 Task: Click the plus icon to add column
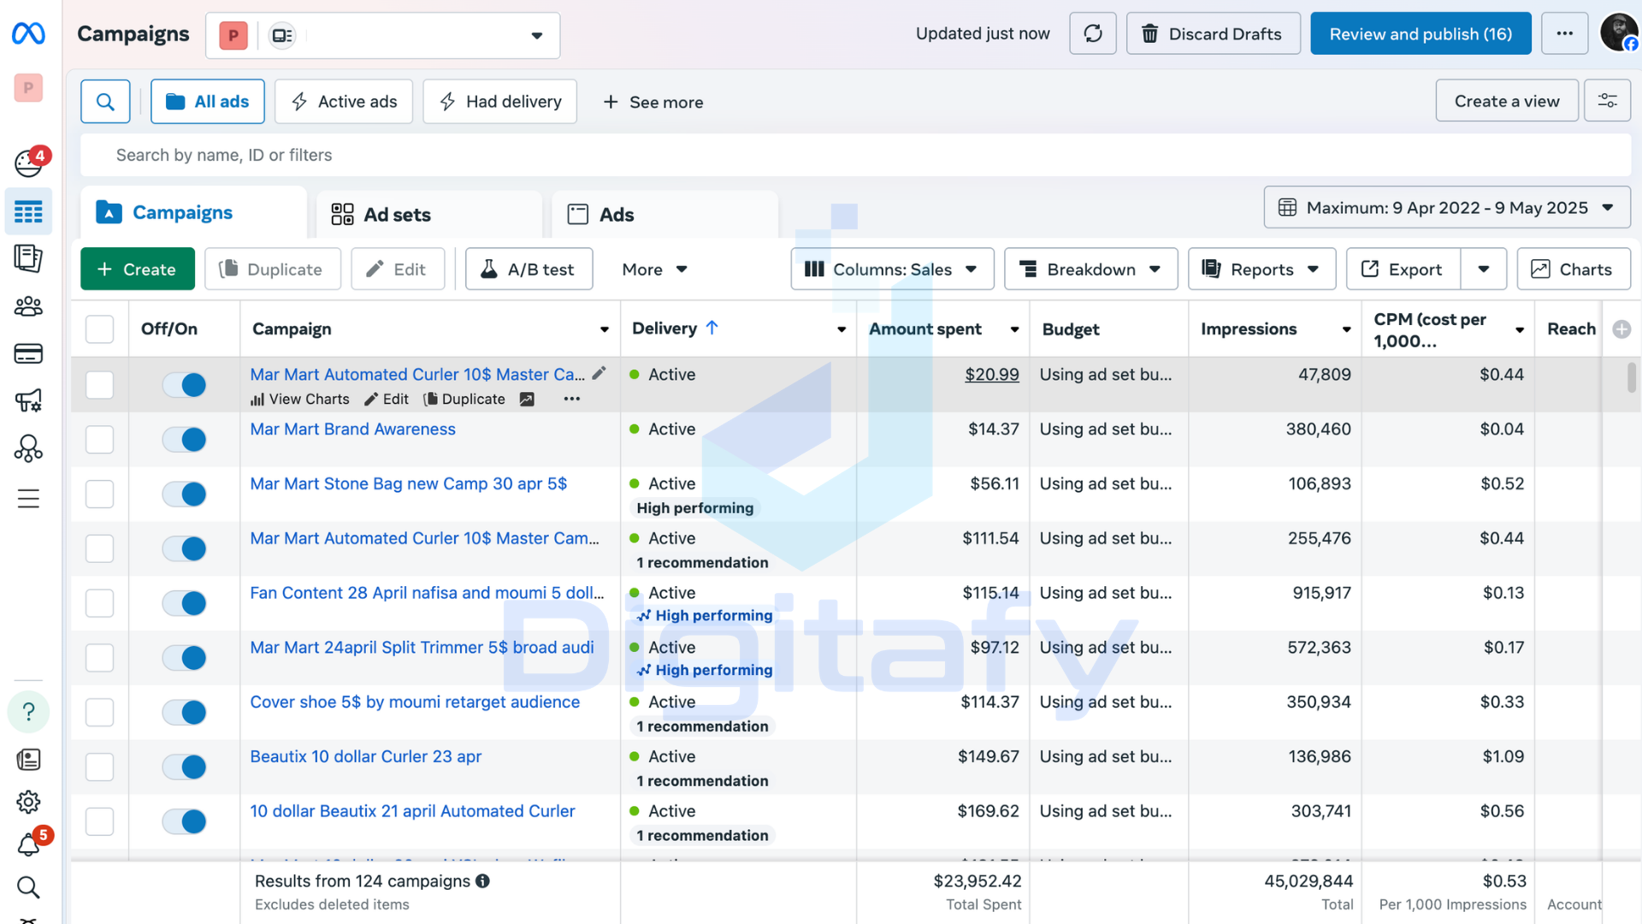point(1621,329)
